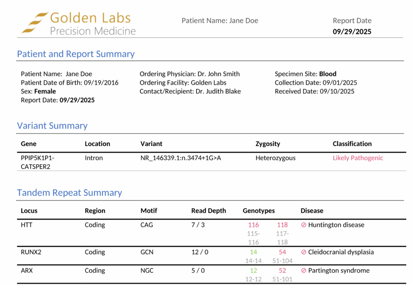This screenshot has width=413, height=285.
Task: Click the red 118 genotype value
Action: [x=282, y=225]
